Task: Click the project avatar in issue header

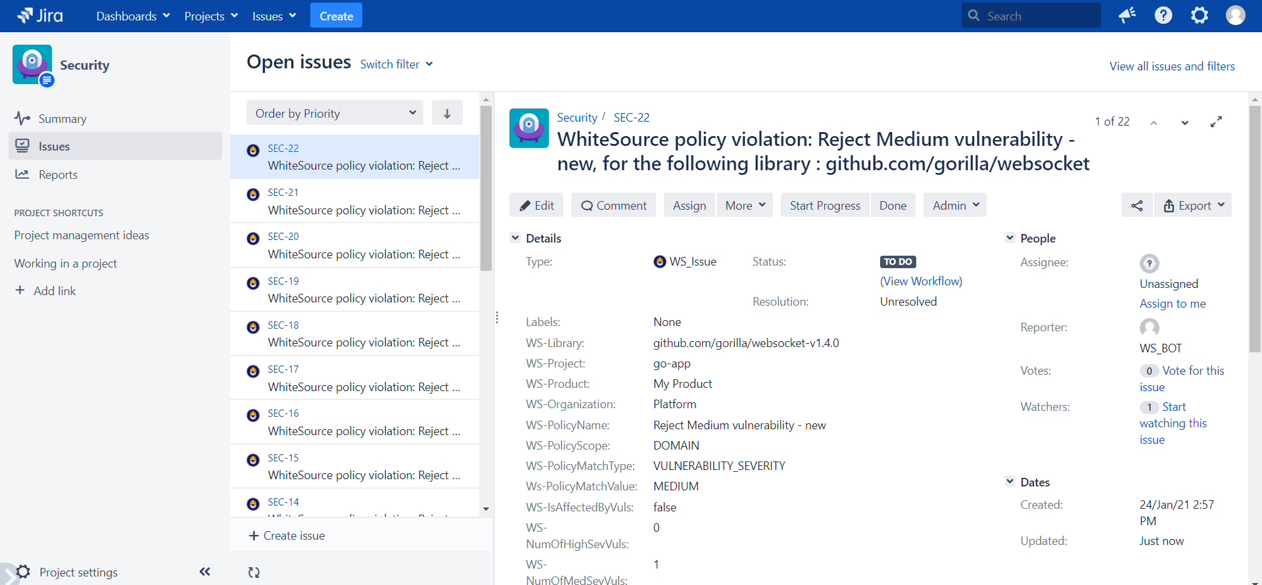Action: point(529,128)
